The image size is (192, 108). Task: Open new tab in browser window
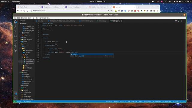138,7
